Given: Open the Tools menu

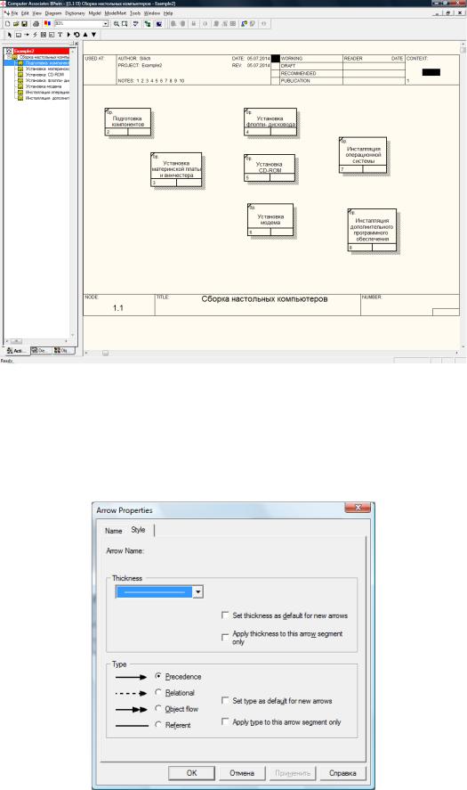Looking at the screenshot, I should coord(135,13).
